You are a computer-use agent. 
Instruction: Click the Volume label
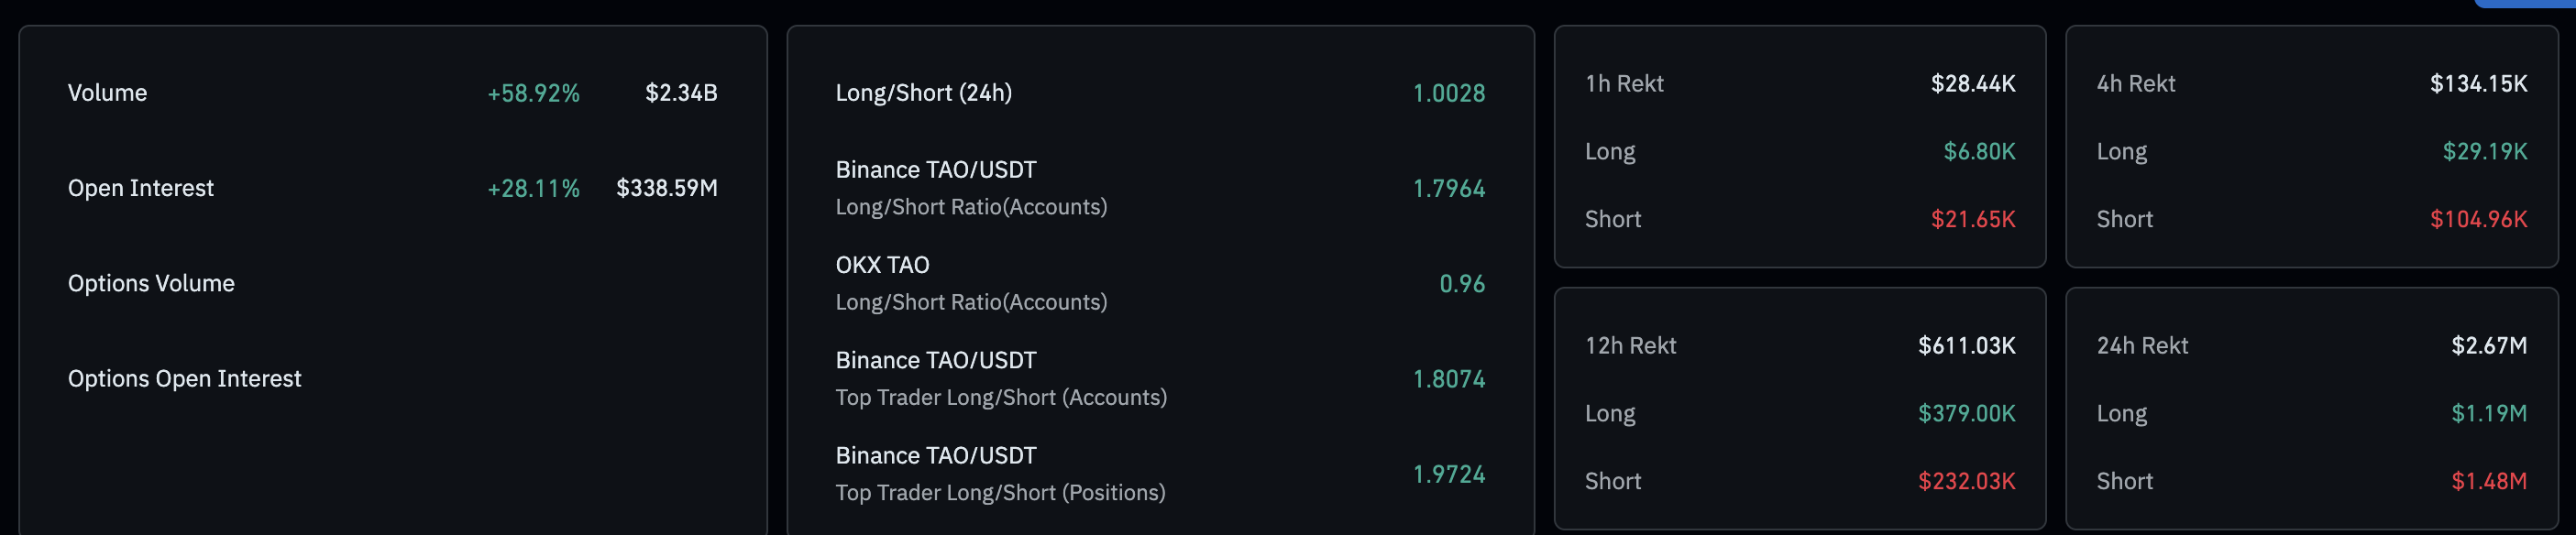(x=107, y=93)
